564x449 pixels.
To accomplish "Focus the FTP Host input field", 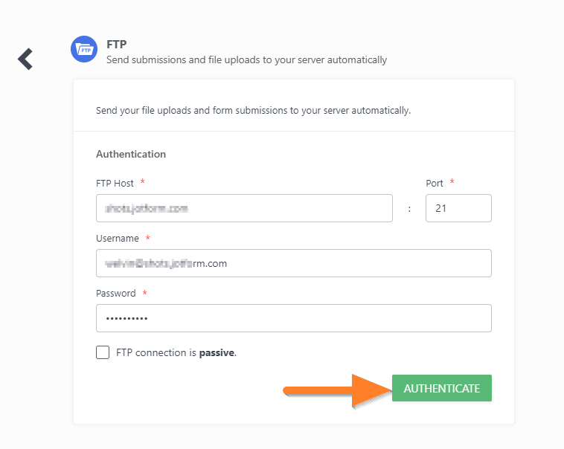I will [244, 208].
